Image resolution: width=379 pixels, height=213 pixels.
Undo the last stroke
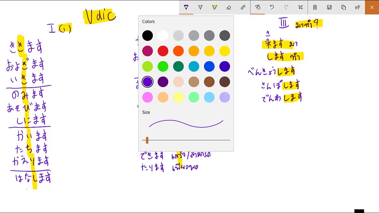click(272, 7)
